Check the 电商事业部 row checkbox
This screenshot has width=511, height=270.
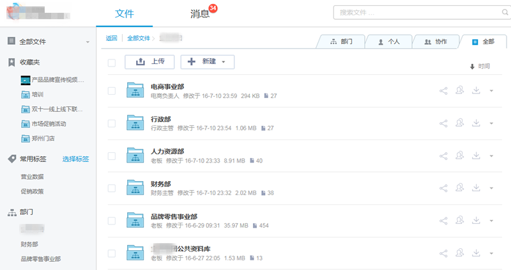[112, 91]
